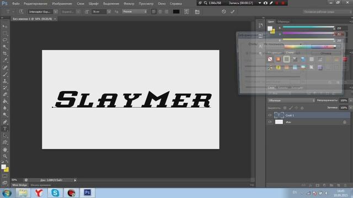Open Yandex browser from the taskbar
353x198 pixels.
(x=39, y=193)
